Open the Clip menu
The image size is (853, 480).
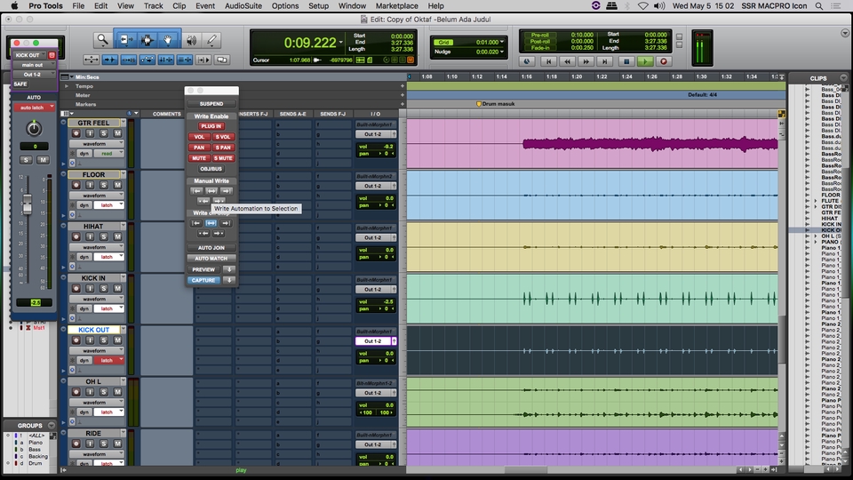179,6
